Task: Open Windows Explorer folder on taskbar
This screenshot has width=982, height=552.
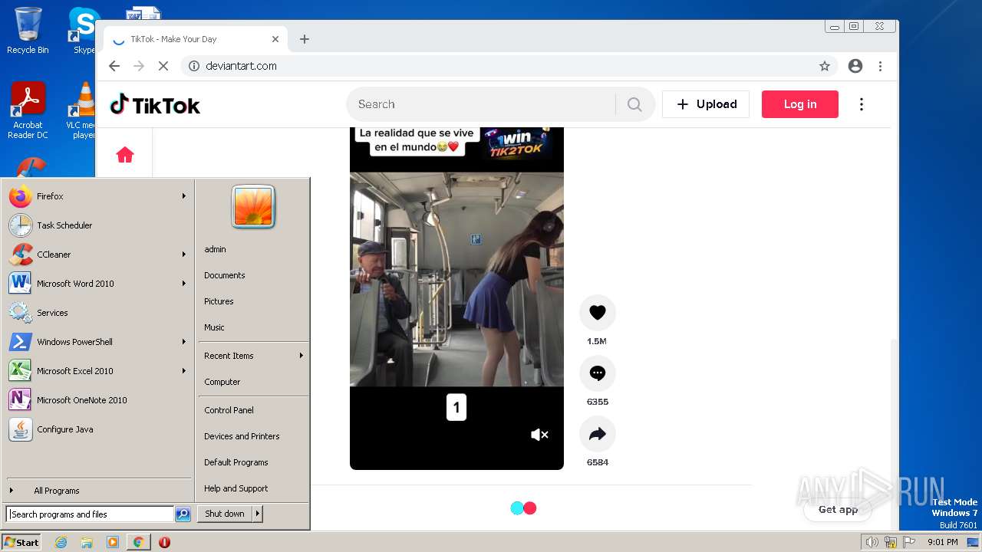Action: (87, 542)
